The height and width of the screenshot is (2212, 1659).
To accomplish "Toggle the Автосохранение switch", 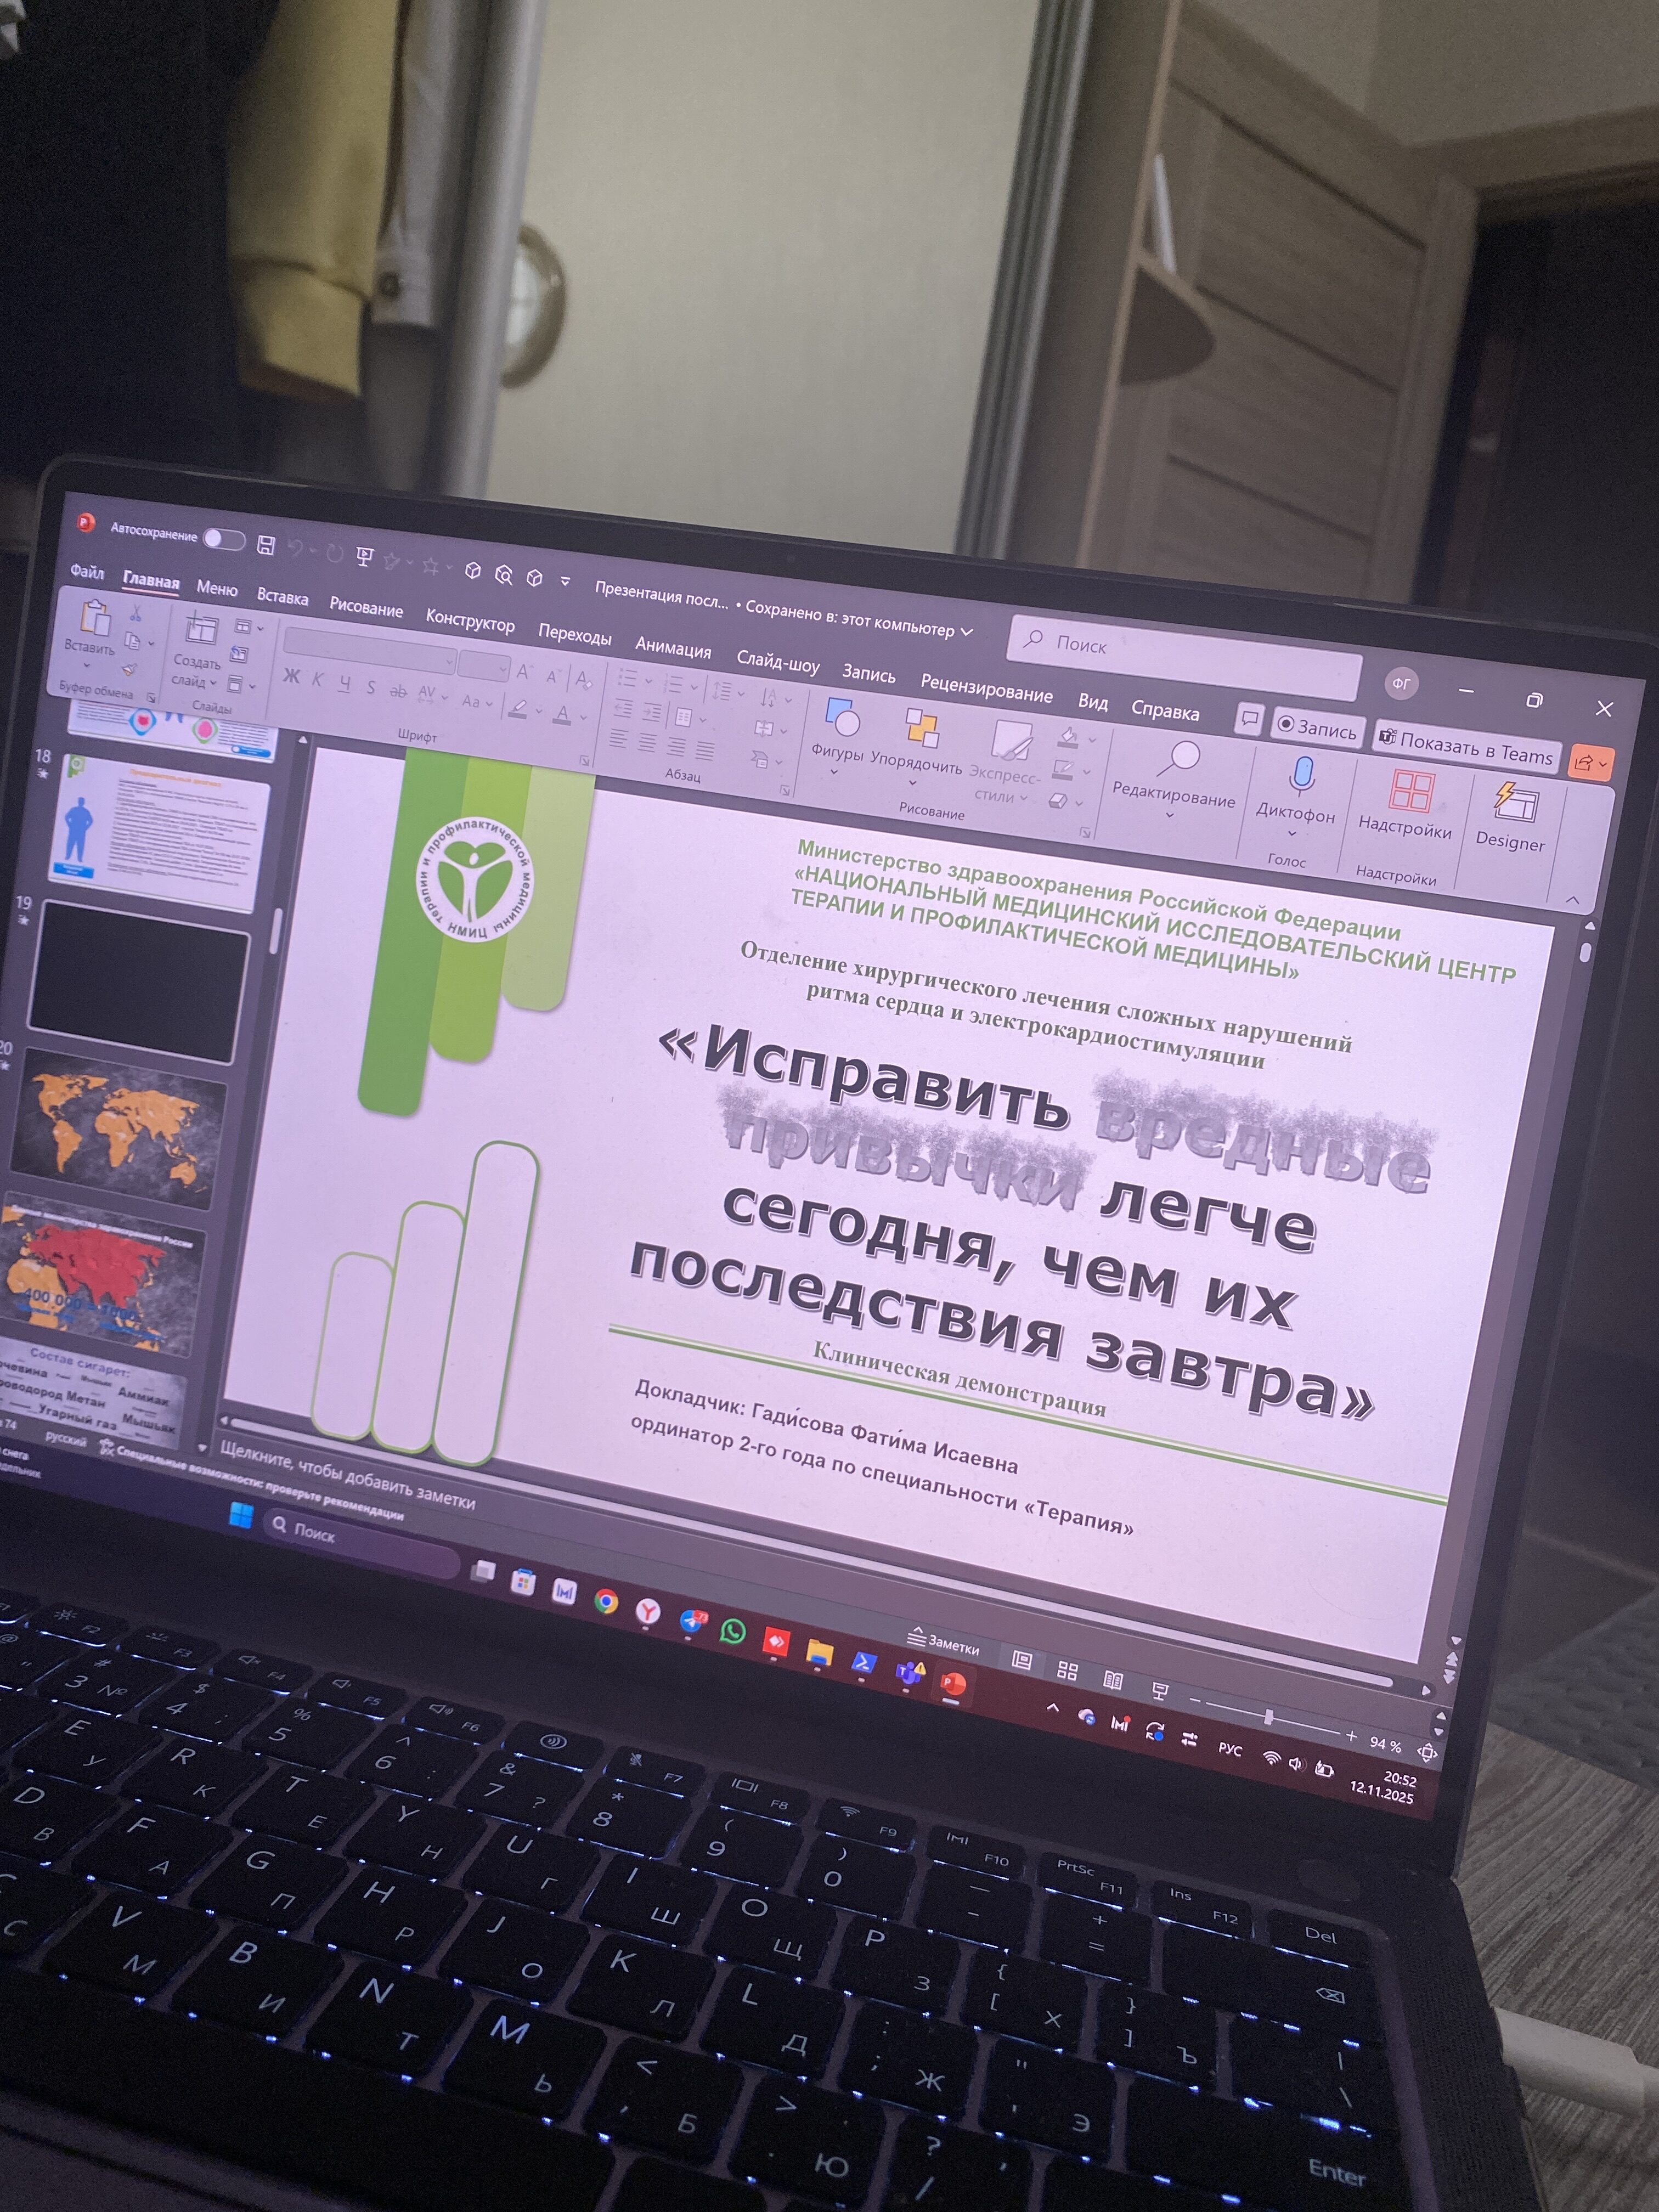I will [224, 540].
